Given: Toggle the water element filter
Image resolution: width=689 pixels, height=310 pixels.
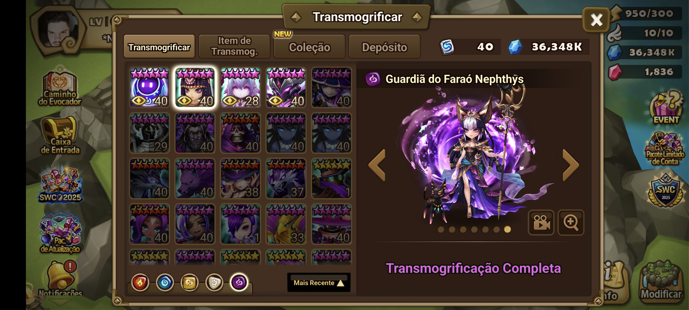Looking at the screenshot, I should 165,283.
